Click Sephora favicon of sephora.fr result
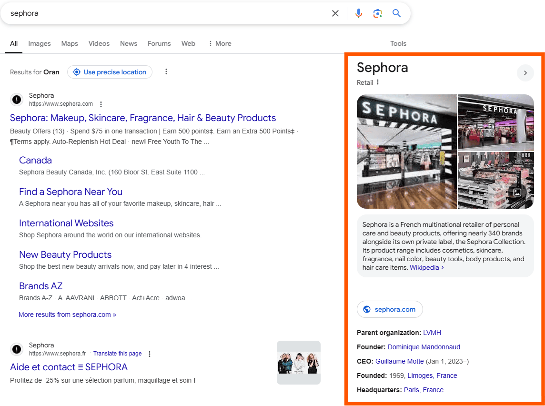This screenshot has width=545, height=406. coord(17,349)
